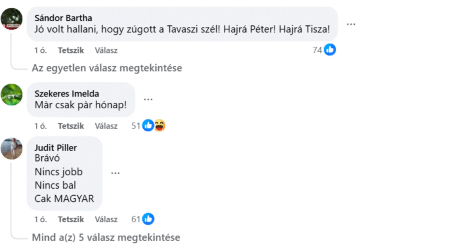Screen dimensions: 454x248
Task: Click Válasz under Judit Piller's comment
Action: point(106,220)
